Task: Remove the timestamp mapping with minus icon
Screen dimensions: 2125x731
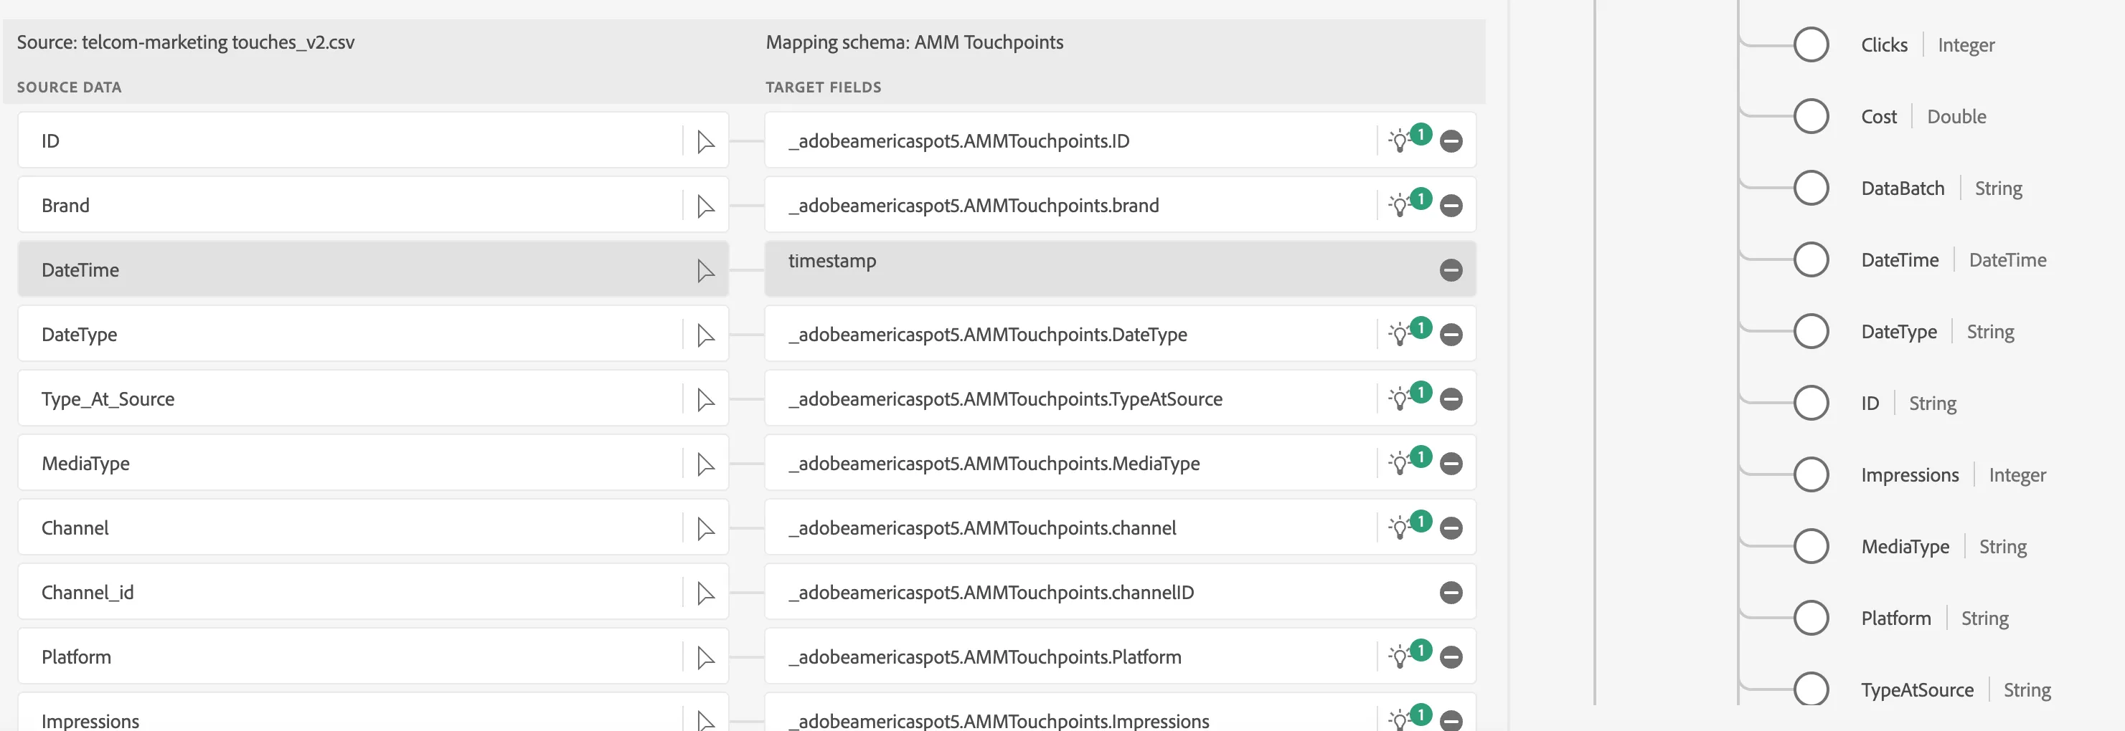Action: coord(1451,270)
